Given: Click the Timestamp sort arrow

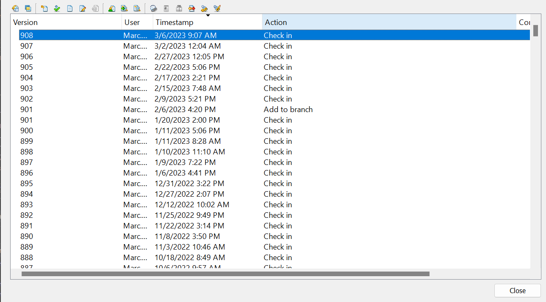Looking at the screenshot, I should (208, 16).
